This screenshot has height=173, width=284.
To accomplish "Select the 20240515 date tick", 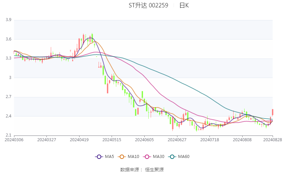I will click(112, 140).
